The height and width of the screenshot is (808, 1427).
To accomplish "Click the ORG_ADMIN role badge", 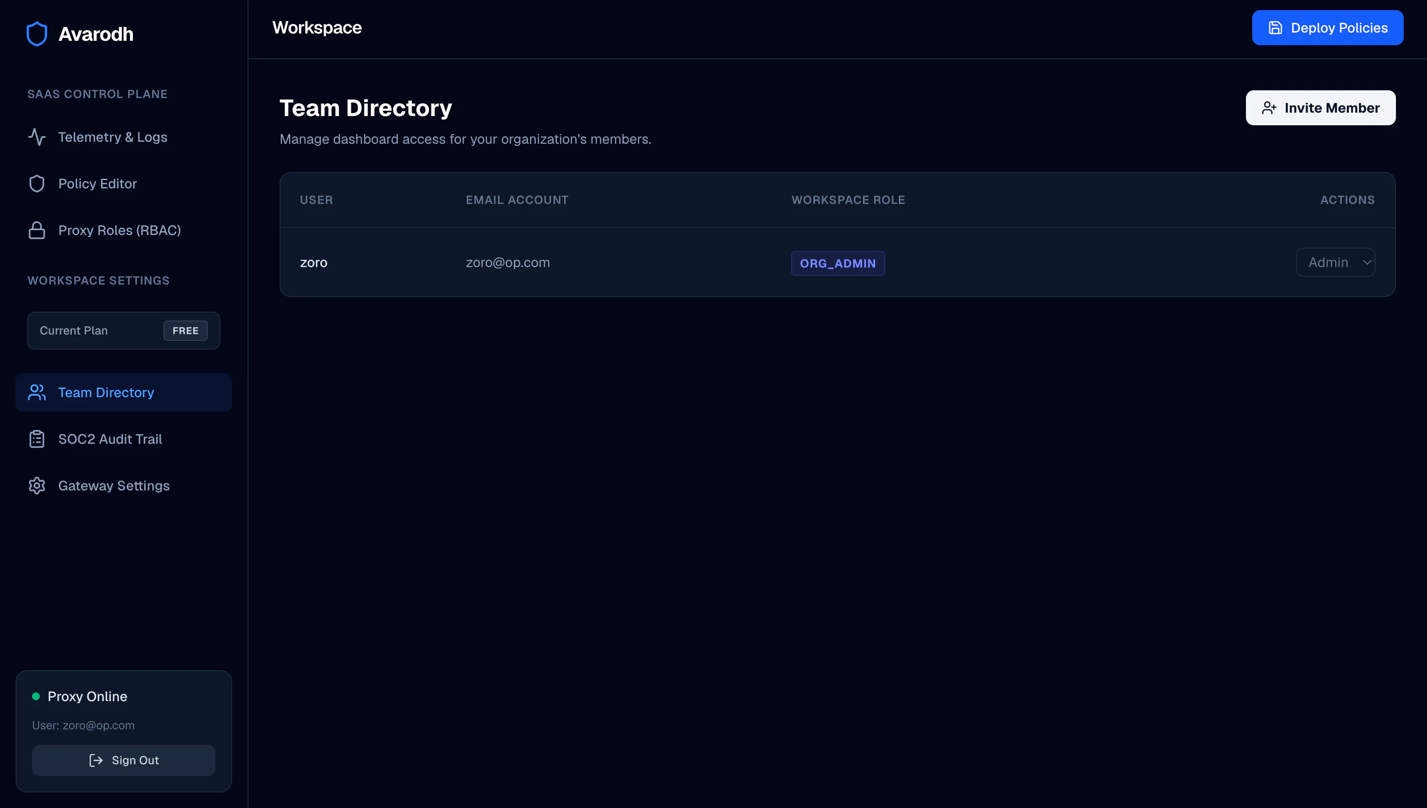I will 837,264.
